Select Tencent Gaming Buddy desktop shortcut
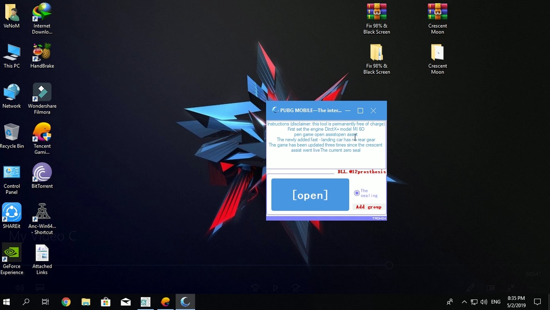Image resolution: width=550 pixels, height=310 pixels. tap(42, 139)
